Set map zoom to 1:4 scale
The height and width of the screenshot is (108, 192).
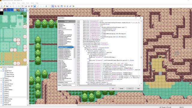pyautogui.click(x=58, y=6)
